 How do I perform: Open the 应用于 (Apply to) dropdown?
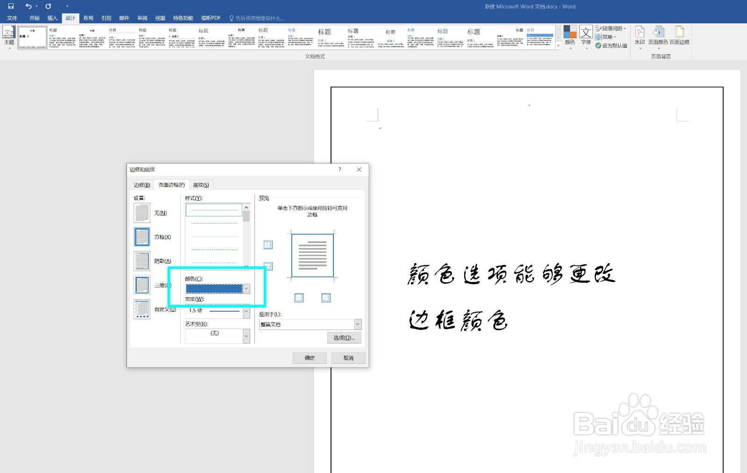[357, 324]
